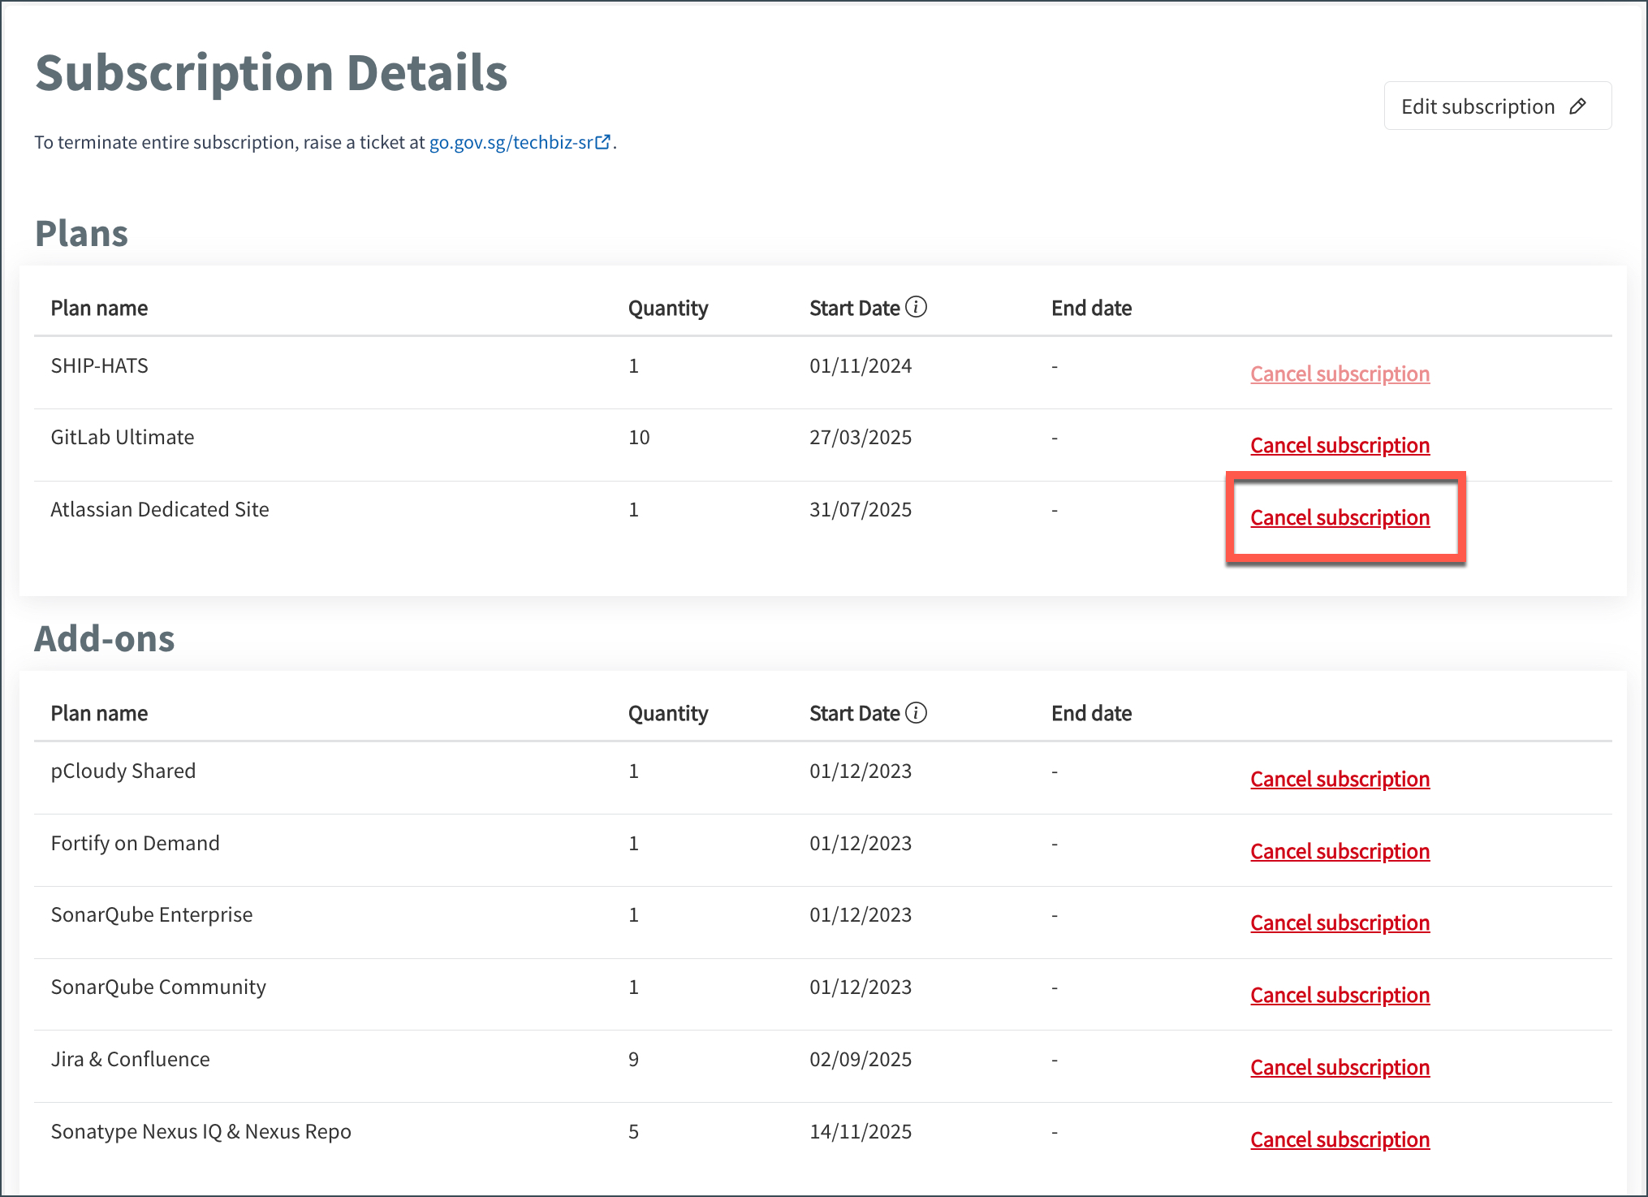Click the Plans table Quantity header
This screenshot has width=1648, height=1197.
(x=668, y=309)
